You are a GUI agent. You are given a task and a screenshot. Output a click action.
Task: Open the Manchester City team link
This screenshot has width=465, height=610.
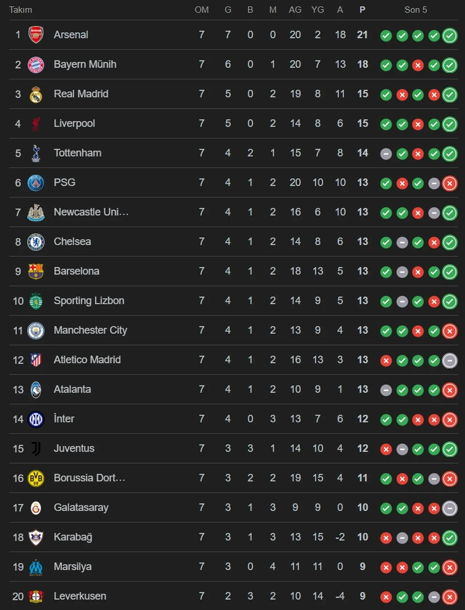coord(90,330)
